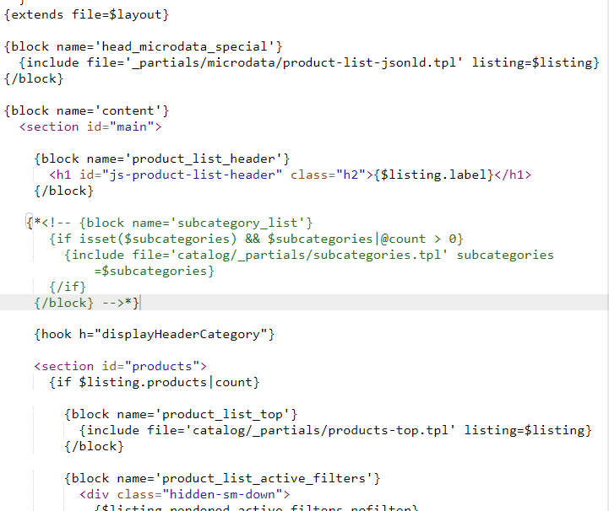Click the 'displayHeaderCategory' hook name
609x511 pixels.
181,334
